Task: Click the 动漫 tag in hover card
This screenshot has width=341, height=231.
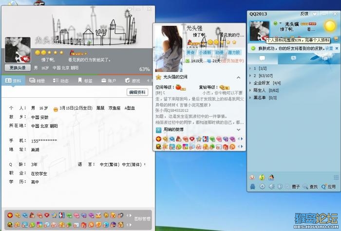Action: pyautogui.click(x=219, y=53)
